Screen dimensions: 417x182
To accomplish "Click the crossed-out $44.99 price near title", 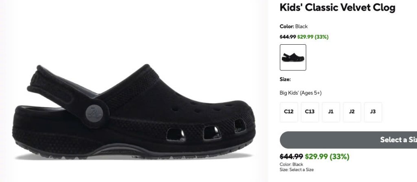I will pos(288,37).
